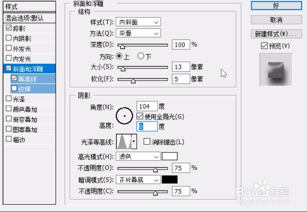Open the highlight mode color swatch
The width and height of the screenshot is (307, 212).
point(170,156)
